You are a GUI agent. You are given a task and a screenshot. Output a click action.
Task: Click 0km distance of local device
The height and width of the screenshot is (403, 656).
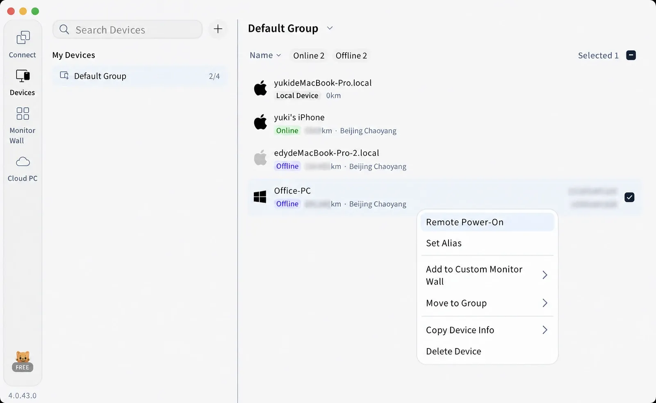tap(333, 96)
